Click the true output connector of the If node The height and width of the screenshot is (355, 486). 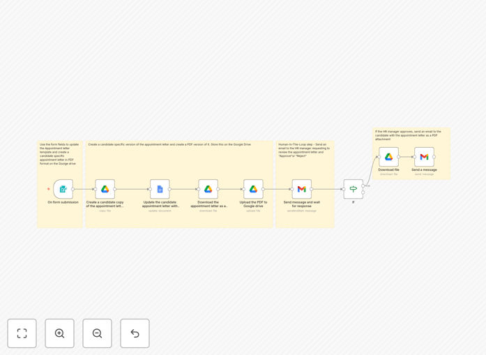point(363,186)
